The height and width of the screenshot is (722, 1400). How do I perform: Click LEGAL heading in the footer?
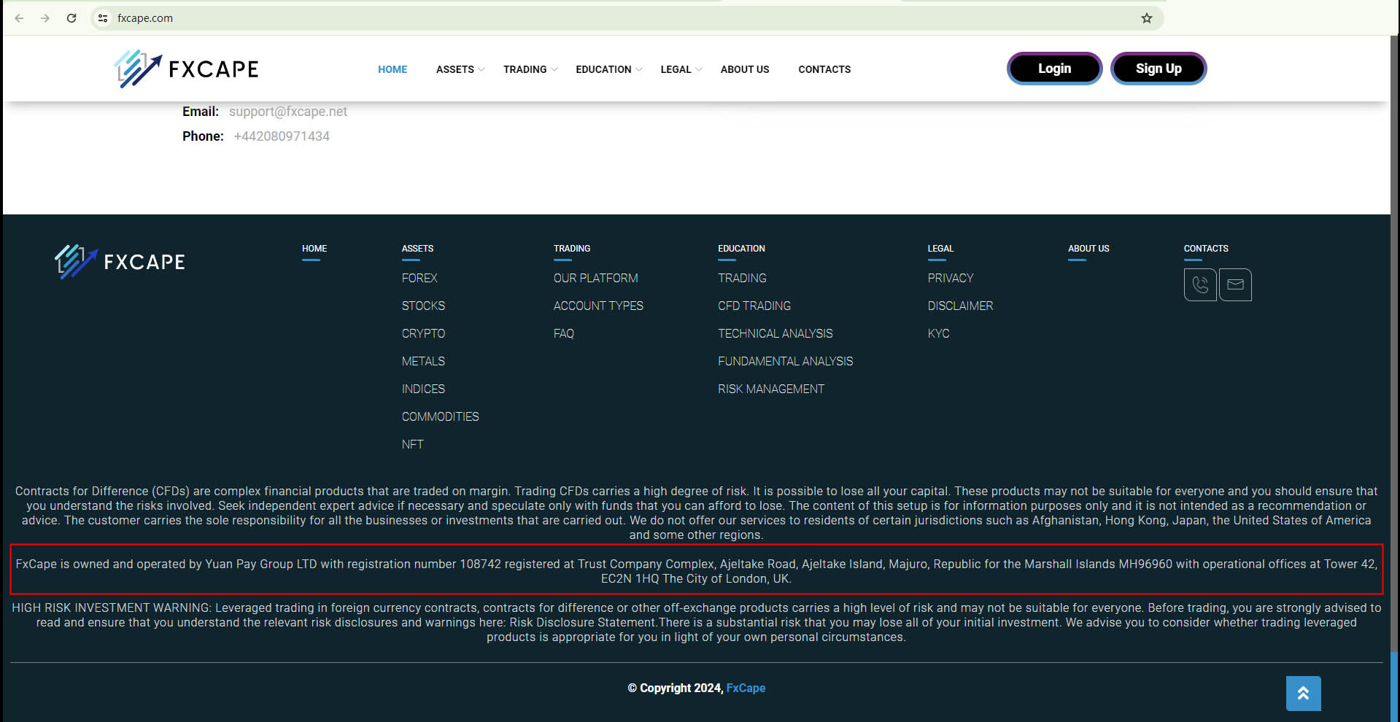[940, 249]
